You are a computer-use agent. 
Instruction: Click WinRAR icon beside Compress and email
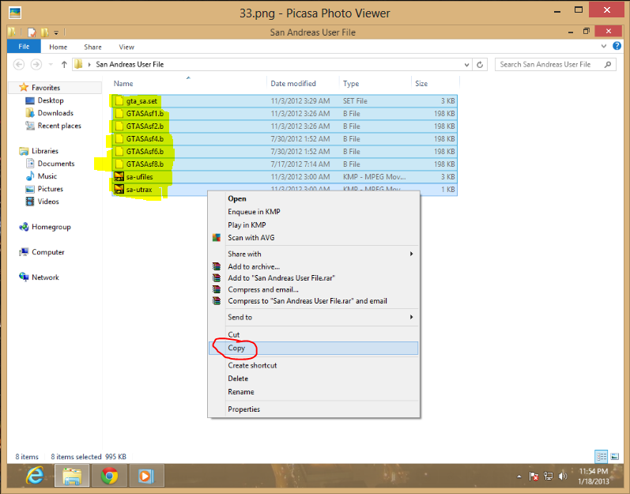(x=217, y=289)
